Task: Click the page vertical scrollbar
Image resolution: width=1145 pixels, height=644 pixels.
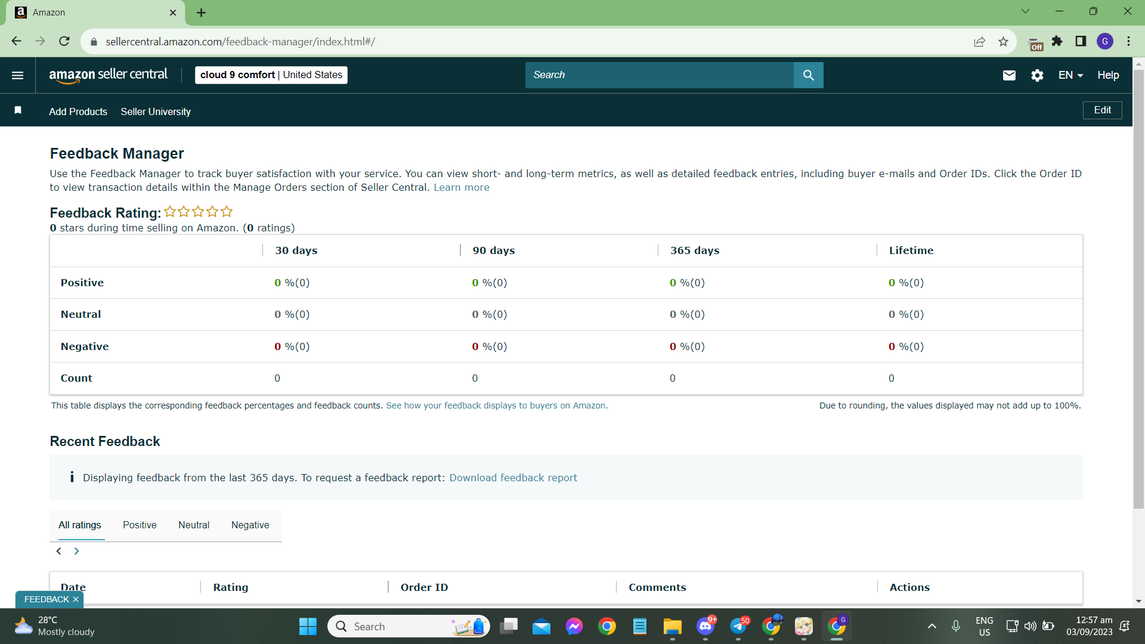Action: tap(1138, 289)
